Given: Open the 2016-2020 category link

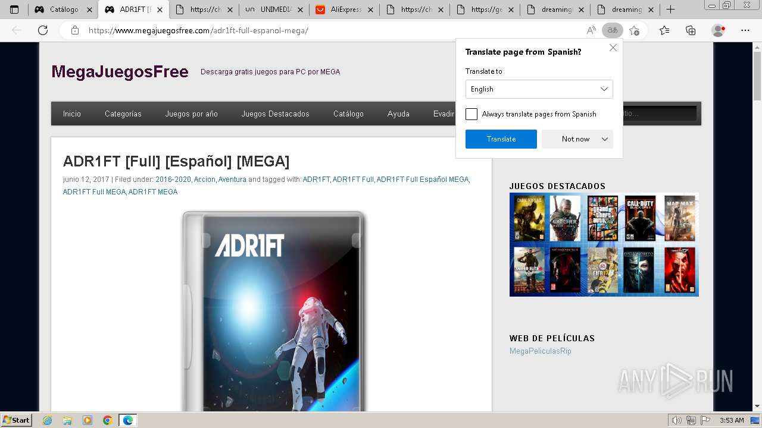Looking at the screenshot, I should [x=173, y=180].
